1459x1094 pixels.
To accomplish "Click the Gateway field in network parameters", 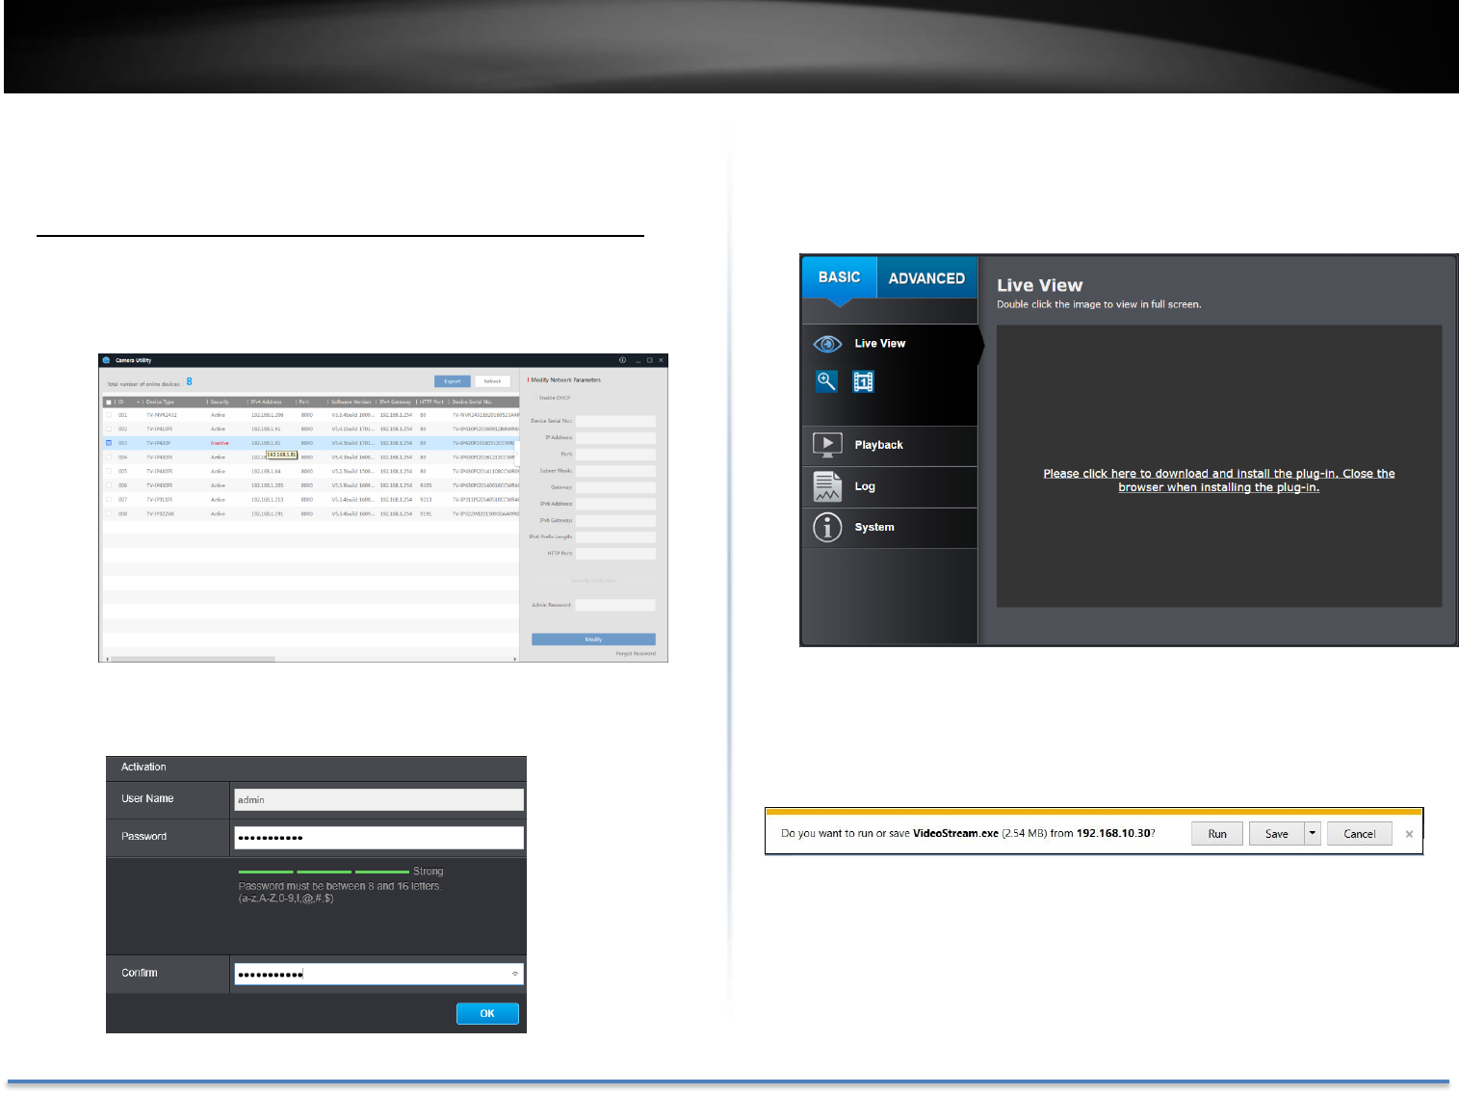I will click(615, 488).
